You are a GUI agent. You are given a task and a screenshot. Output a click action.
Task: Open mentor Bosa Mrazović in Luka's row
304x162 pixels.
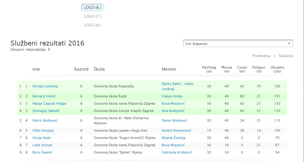(x=173, y=145)
